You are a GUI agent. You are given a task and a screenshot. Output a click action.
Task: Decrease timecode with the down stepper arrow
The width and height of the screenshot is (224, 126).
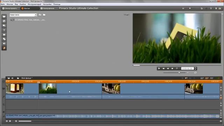click(x=195, y=69)
